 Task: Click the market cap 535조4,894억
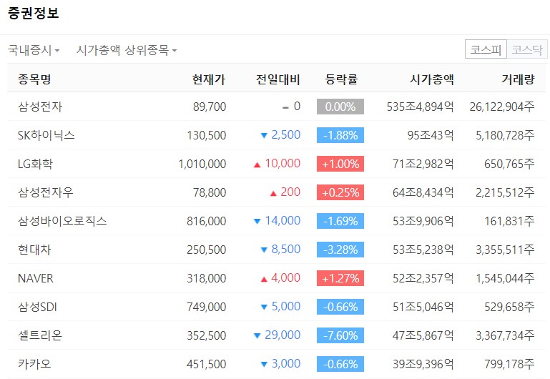pyautogui.click(x=421, y=107)
